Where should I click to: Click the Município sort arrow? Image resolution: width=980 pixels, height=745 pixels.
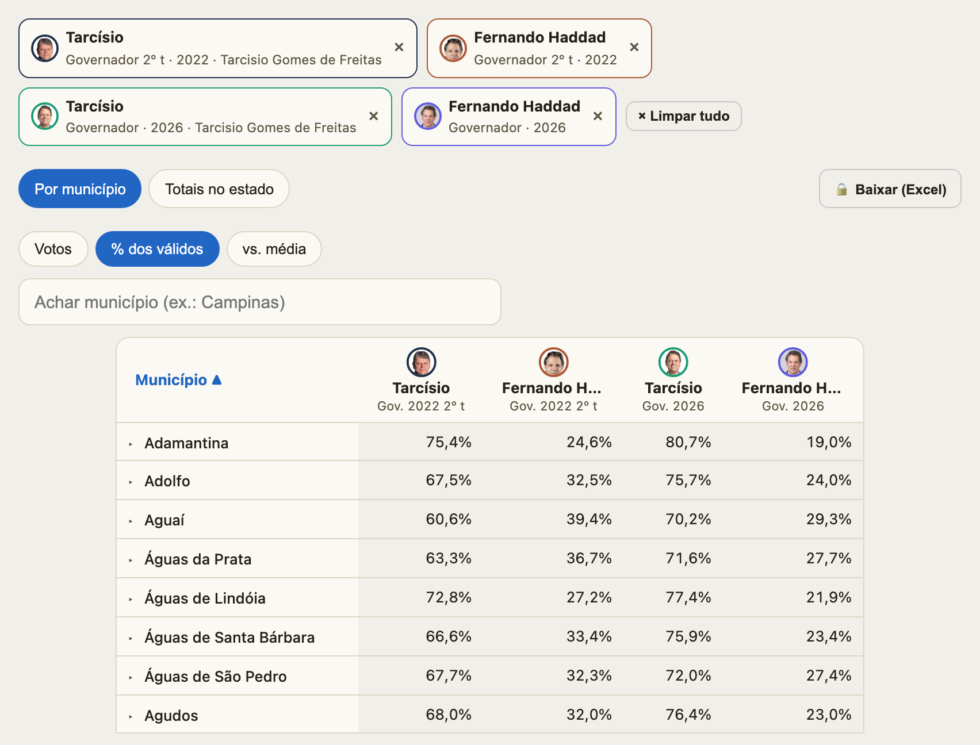217,379
